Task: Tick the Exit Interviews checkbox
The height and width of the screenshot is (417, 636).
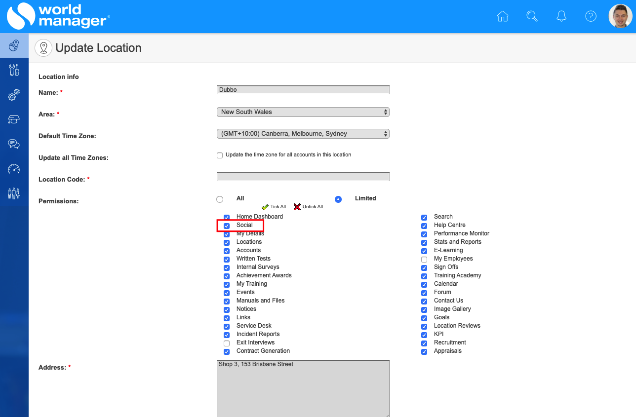Action: click(x=227, y=343)
